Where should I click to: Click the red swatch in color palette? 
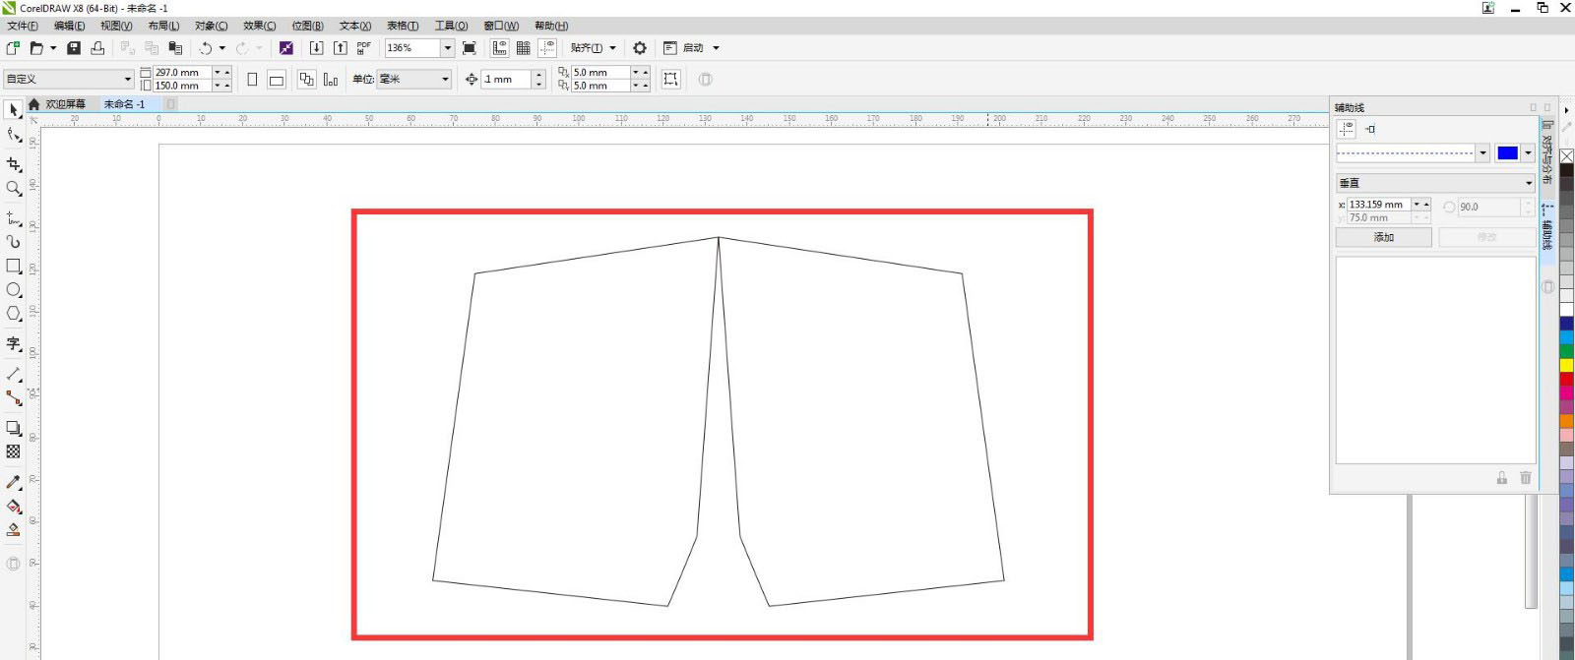click(1566, 379)
